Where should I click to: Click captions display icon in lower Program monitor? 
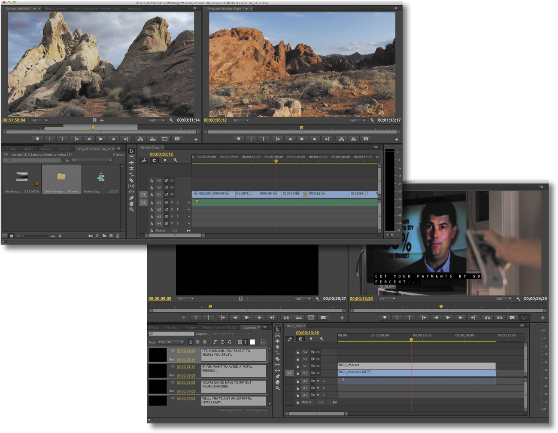525,317
